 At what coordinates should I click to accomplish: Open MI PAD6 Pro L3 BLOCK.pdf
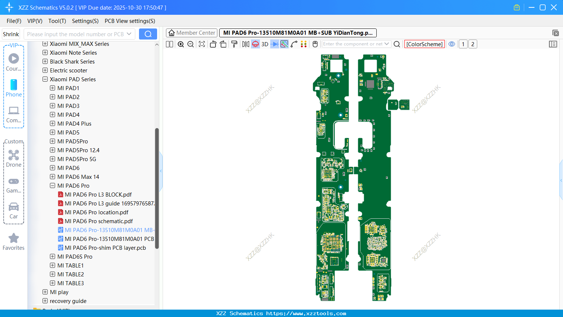pos(98,195)
